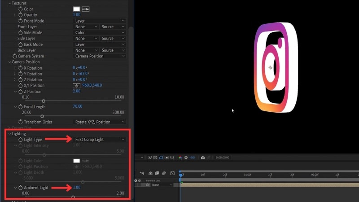Open the Front Layer Source dropdown
The height and width of the screenshot is (202, 359).
tap(113, 27)
